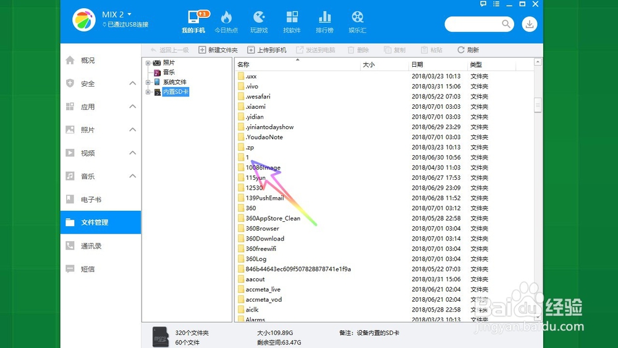Viewport: 618px width, 348px height.
Task: Expand the 照片 tree node
Action: pyautogui.click(x=148, y=62)
